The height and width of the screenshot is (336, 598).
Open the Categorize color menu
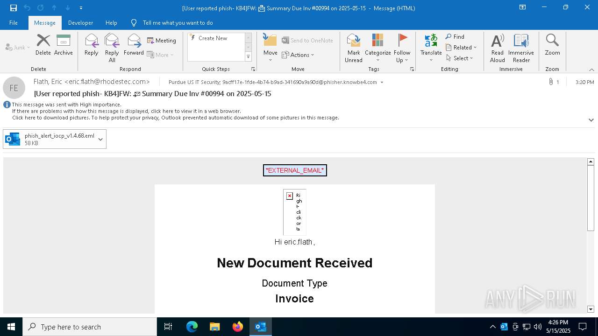(x=377, y=48)
